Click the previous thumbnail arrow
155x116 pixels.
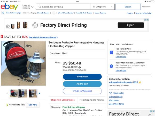tap(7, 93)
